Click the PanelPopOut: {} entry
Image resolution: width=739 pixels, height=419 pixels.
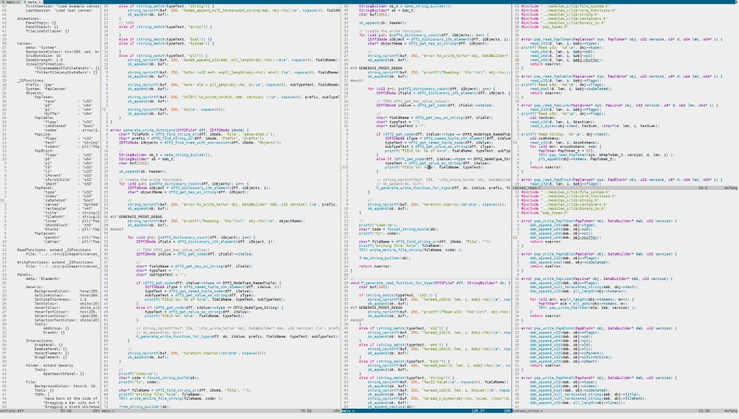pyautogui.click(x=42, y=27)
